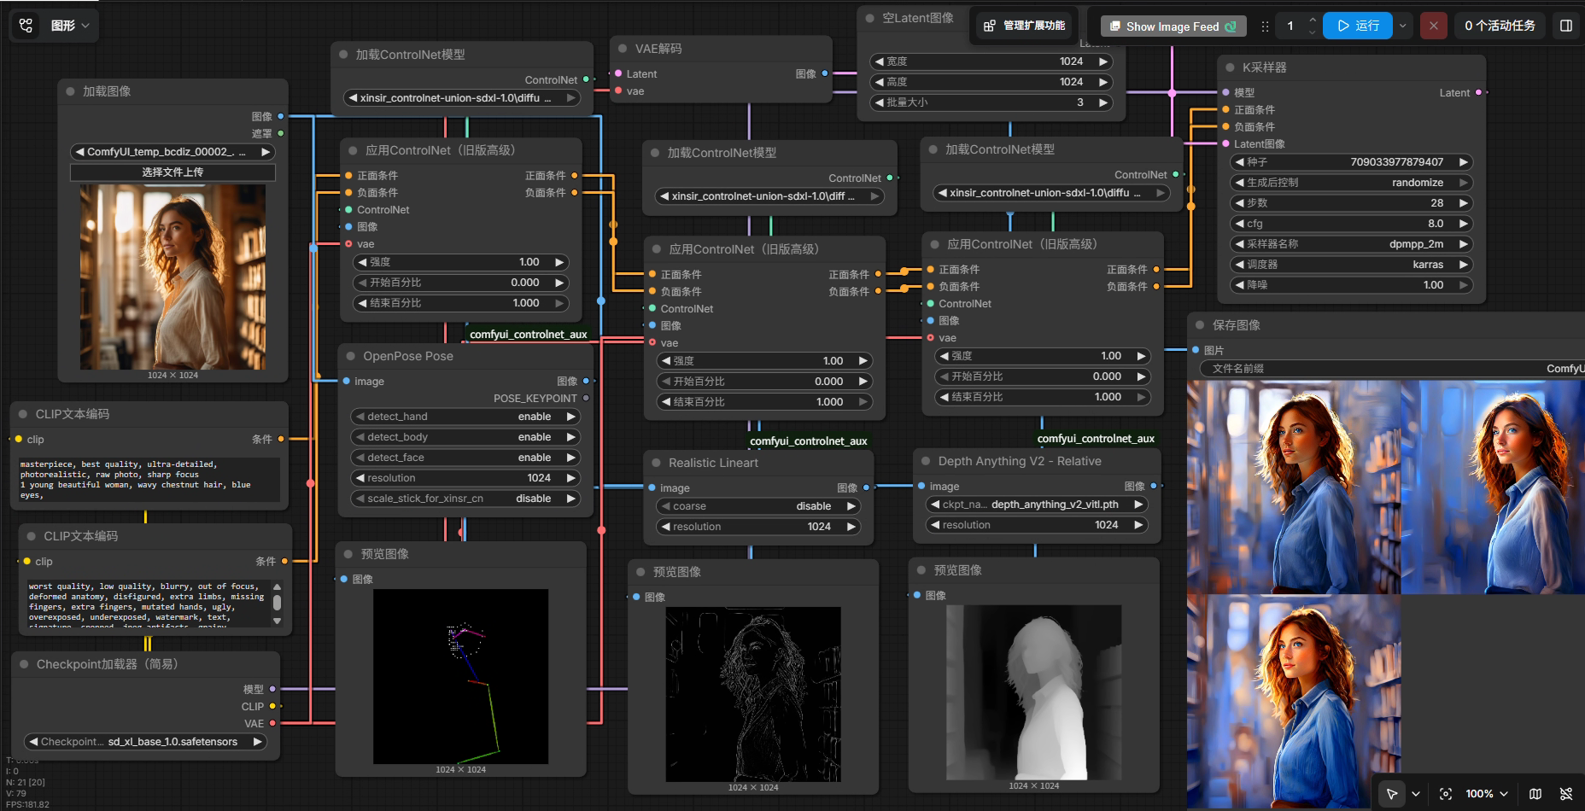Open the 调度器 karras dropdown
Viewport: 1585px width, 811px height.
1352,265
